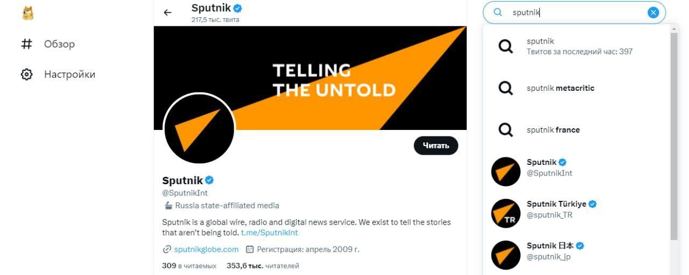
Task: View the 309 в читаемых following list
Action: click(x=189, y=266)
